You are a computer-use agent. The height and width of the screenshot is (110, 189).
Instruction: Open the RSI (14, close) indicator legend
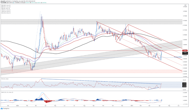click(x=5, y=79)
